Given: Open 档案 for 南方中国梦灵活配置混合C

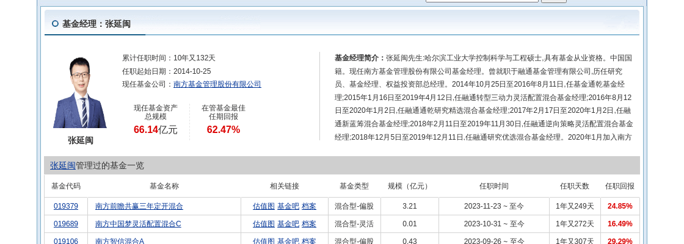Looking at the screenshot, I should (309, 224).
